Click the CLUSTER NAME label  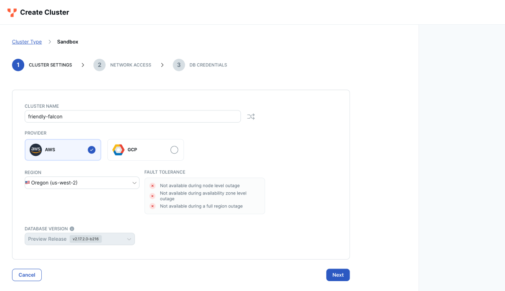click(x=42, y=106)
